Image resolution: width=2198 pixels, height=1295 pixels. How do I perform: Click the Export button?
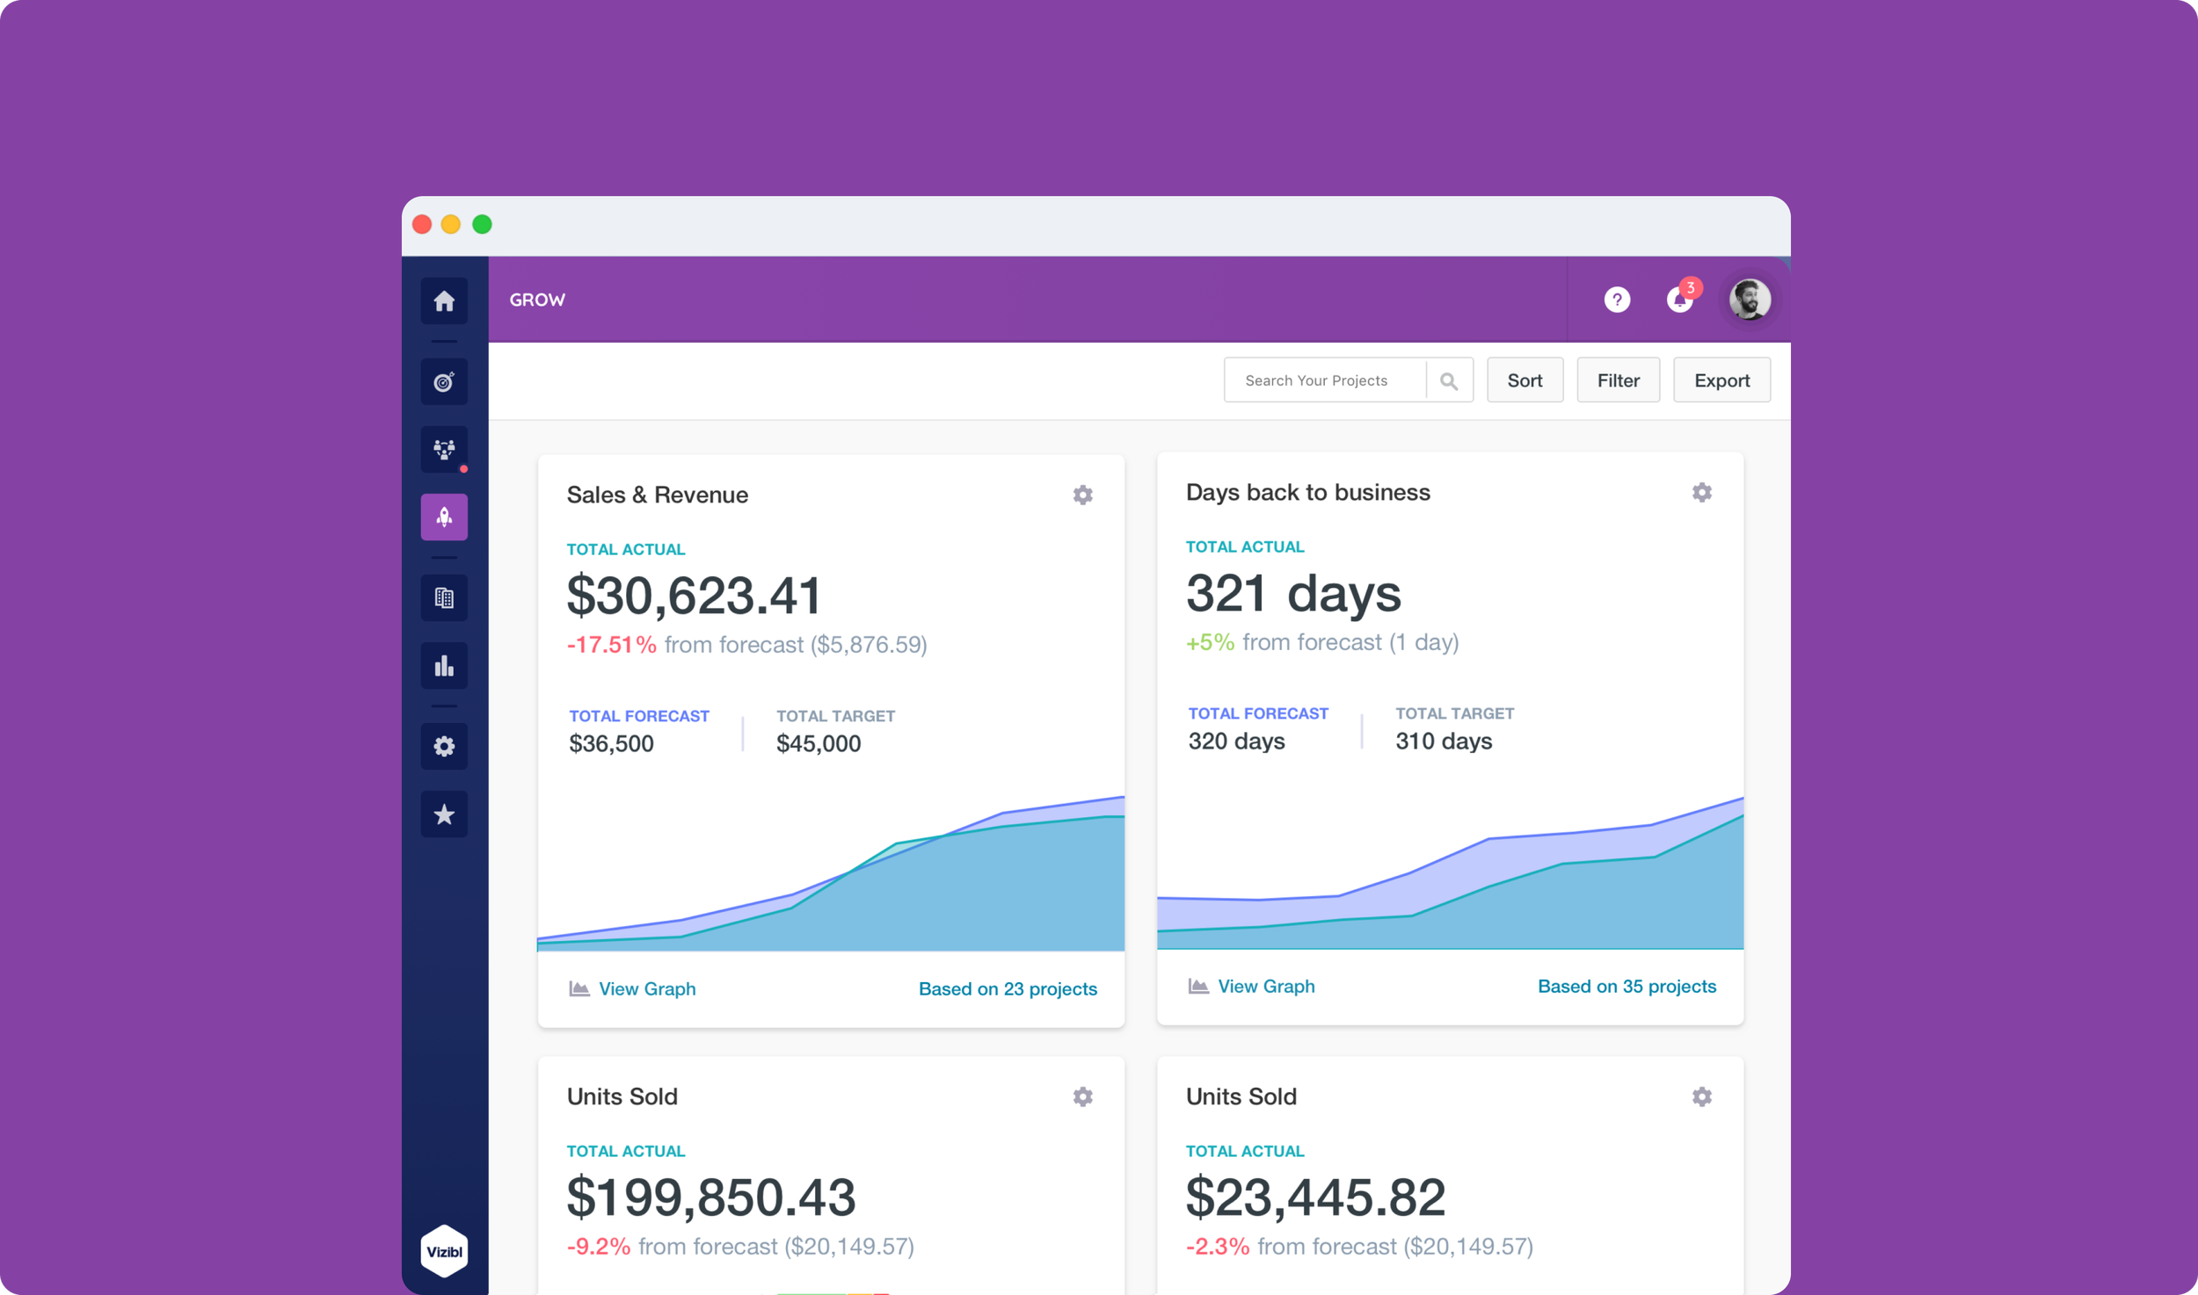1721,380
